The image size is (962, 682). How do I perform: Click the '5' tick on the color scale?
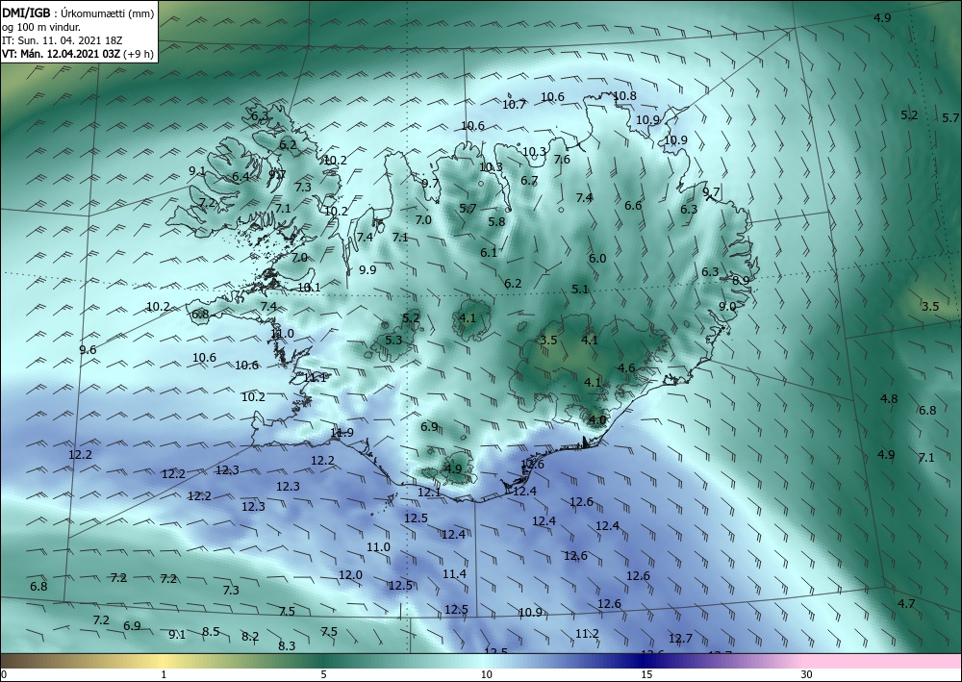pos(323,674)
